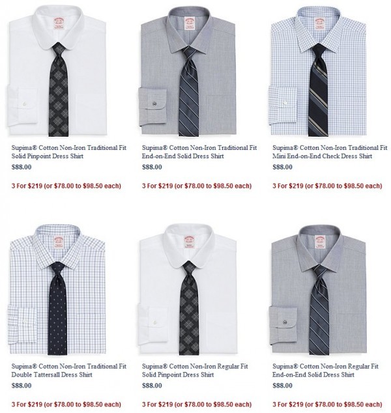Open the Double Tattersall shirt image

57,289
